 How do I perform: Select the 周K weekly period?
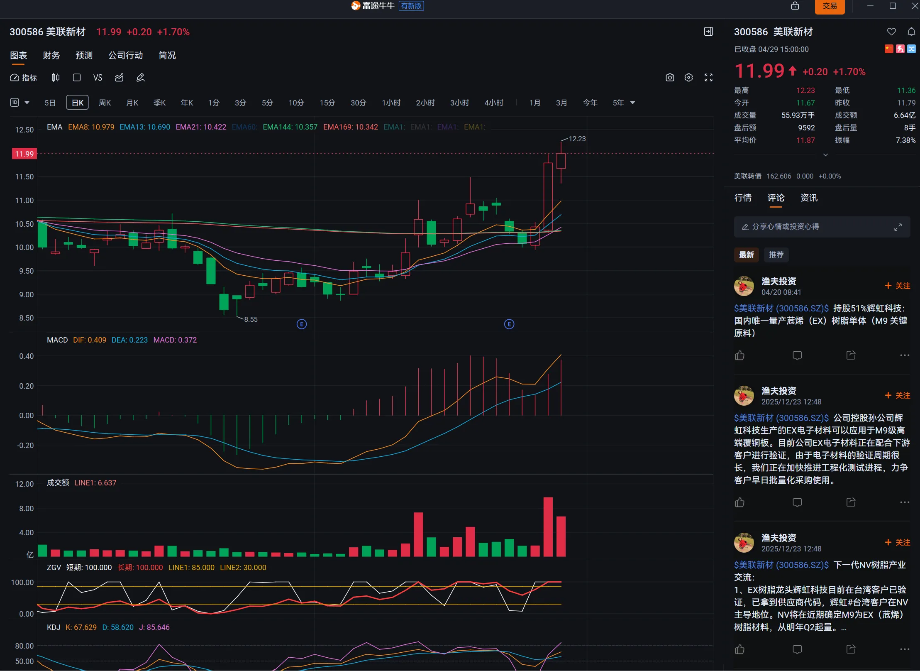(x=105, y=103)
